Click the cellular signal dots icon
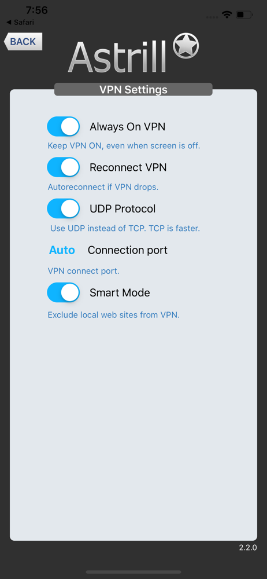Viewport: 267px width, 579px height. [212, 17]
